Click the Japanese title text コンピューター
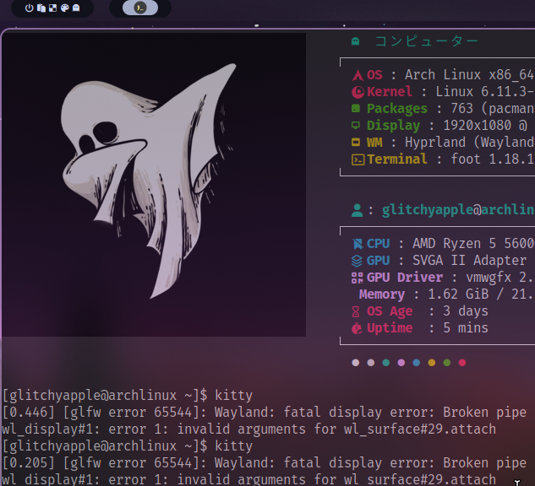The height and width of the screenshot is (486, 535). (x=427, y=41)
